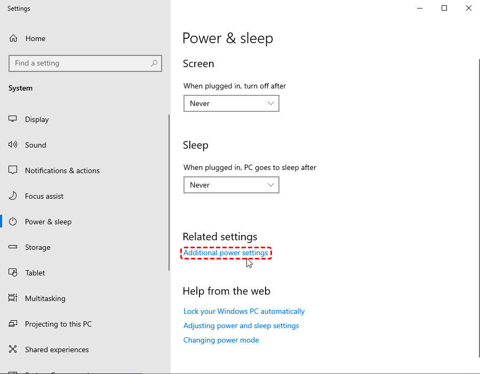Click the Sound speaker icon
The height and width of the screenshot is (374, 480).
(13, 145)
